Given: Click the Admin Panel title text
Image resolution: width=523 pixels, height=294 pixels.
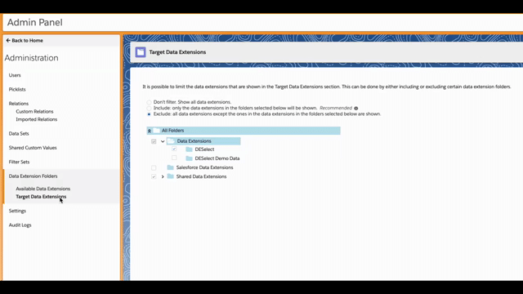Looking at the screenshot, I should click(34, 22).
